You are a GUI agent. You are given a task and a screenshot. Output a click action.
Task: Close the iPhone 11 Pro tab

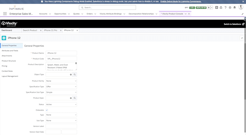point(61,30)
